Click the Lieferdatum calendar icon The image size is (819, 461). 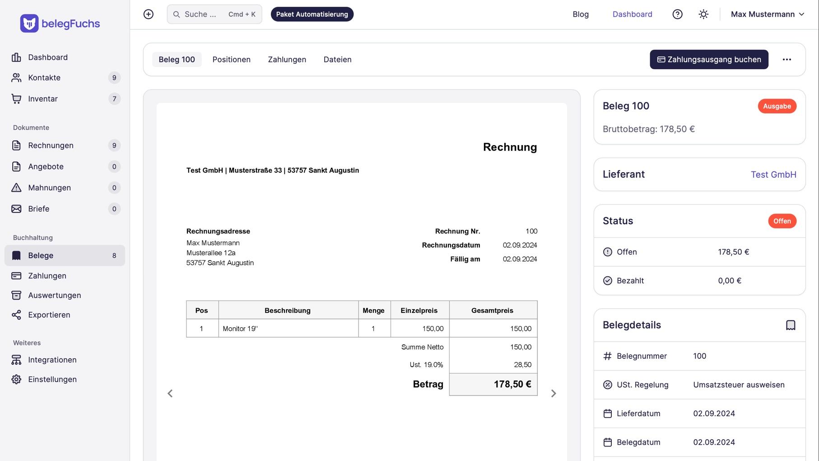[x=608, y=414]
